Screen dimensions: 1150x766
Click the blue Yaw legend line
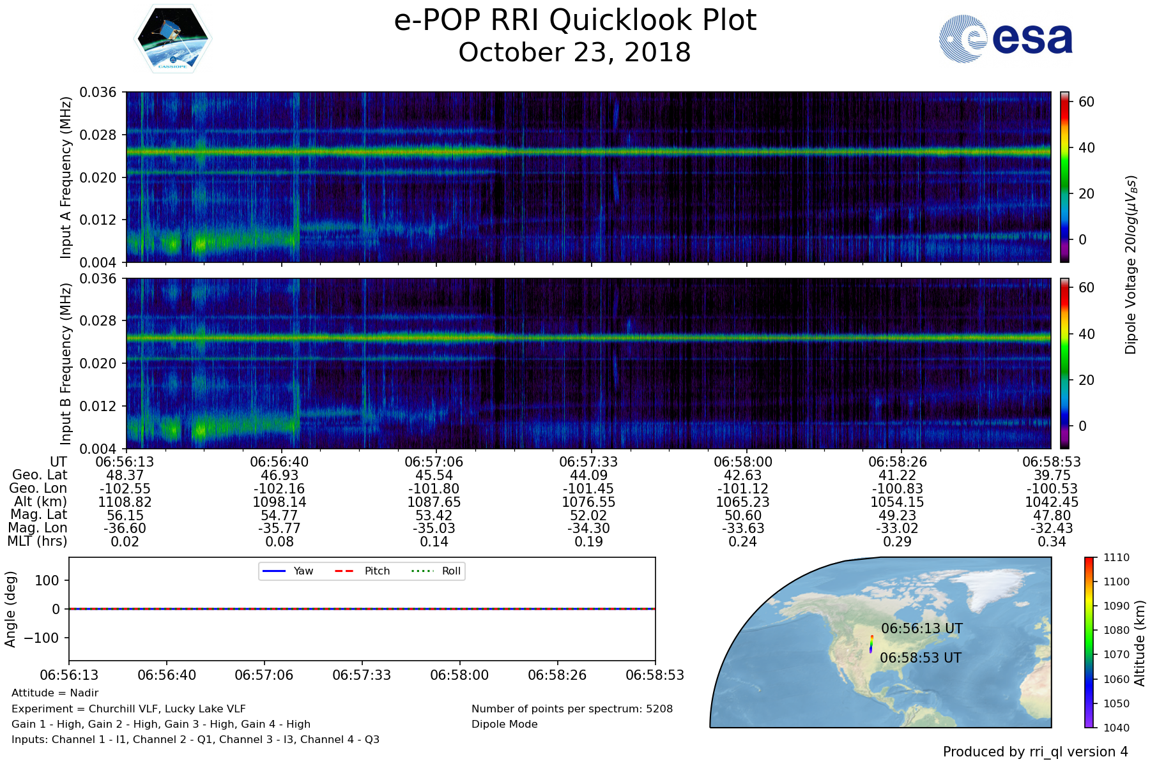tap(273, 571)
